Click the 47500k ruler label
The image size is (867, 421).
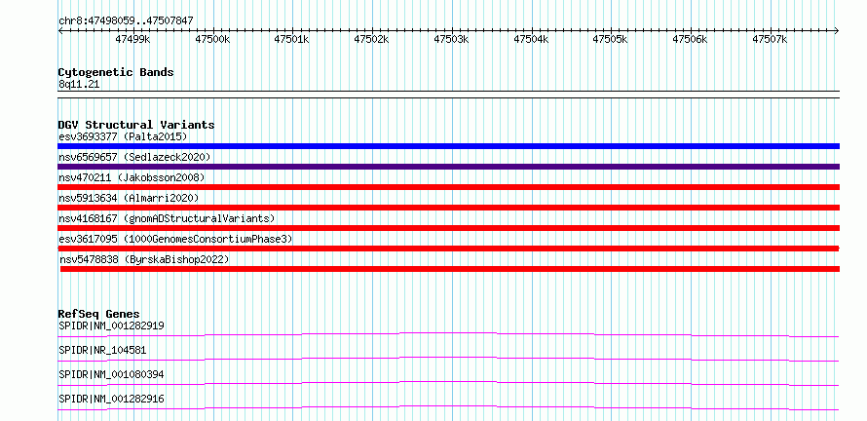click(x=212, y=39)
